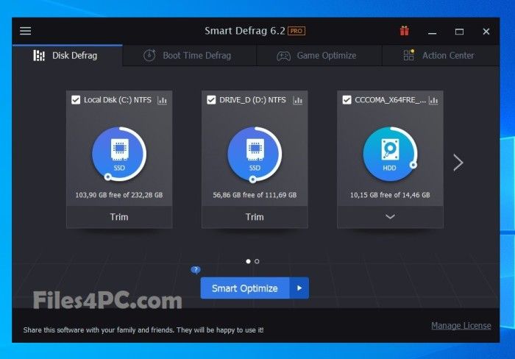This screenshot has height=359, width=515.
Task: Open disk map chart for Local Disk (C:)
Action: pyautogui.click(x=163, y=100)
